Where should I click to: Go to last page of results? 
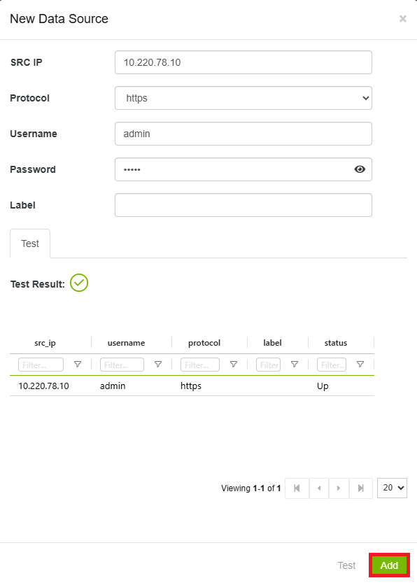(361, 488)
